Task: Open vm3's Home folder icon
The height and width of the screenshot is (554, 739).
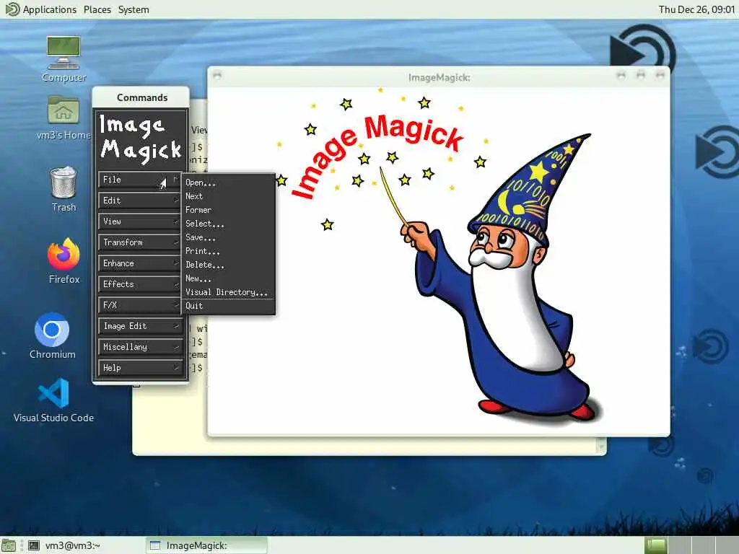Action: (x=64, y=118)
